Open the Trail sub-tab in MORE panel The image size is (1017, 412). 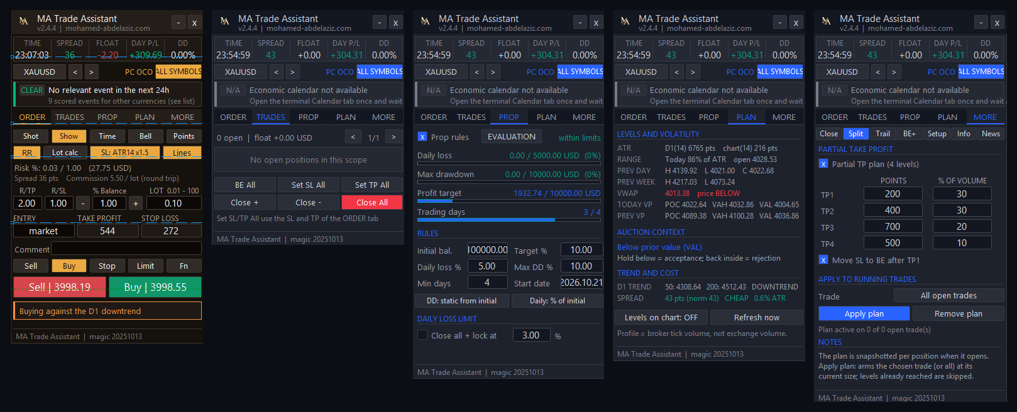[x=882, y=134]
